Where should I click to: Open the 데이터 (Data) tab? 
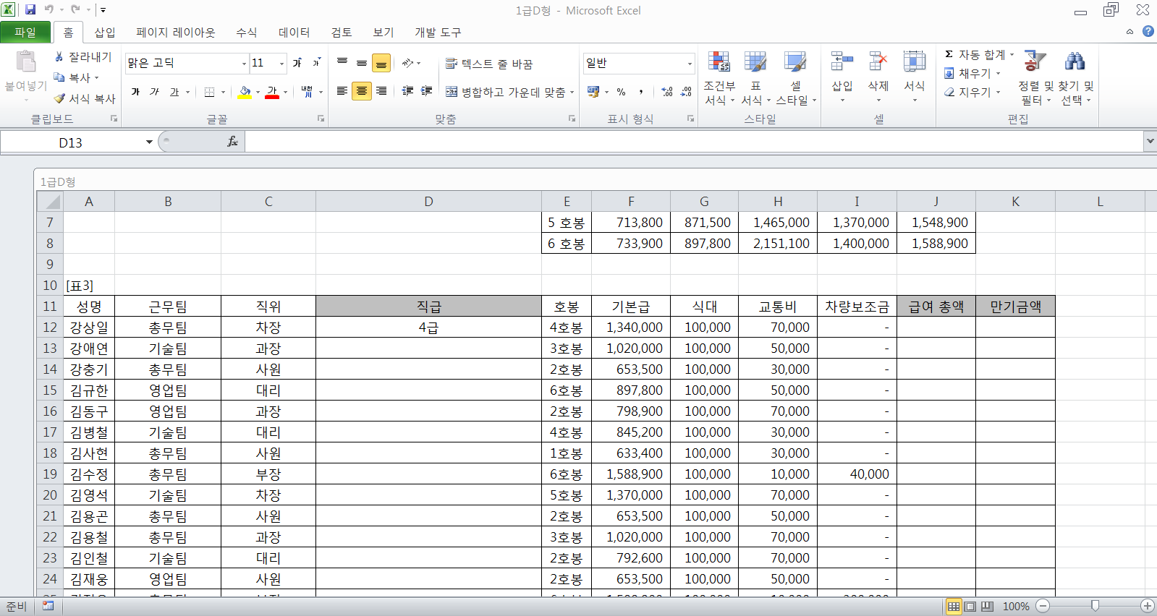(294, 33)
